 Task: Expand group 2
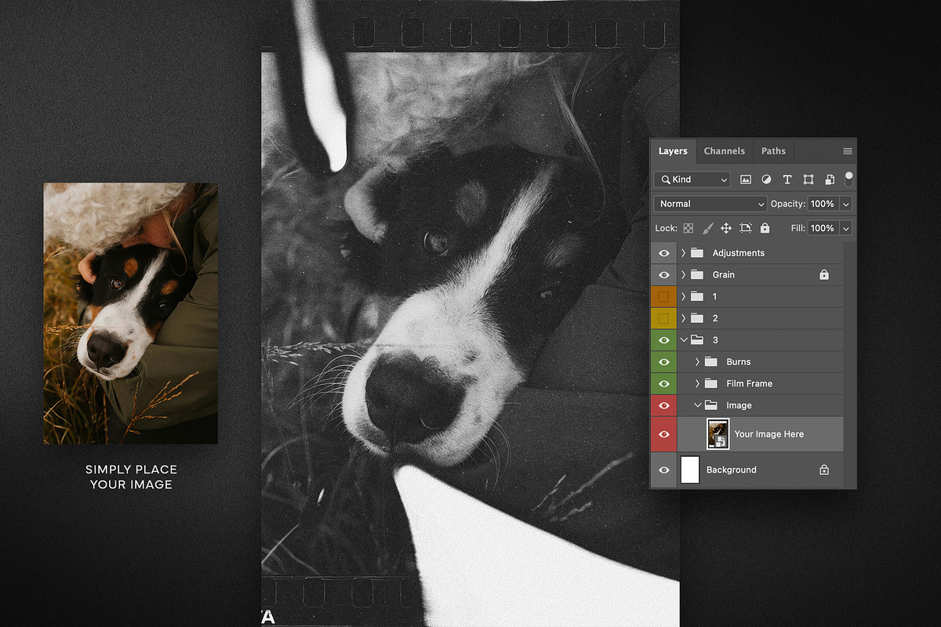pyautogui.click(x=683, y=318)
